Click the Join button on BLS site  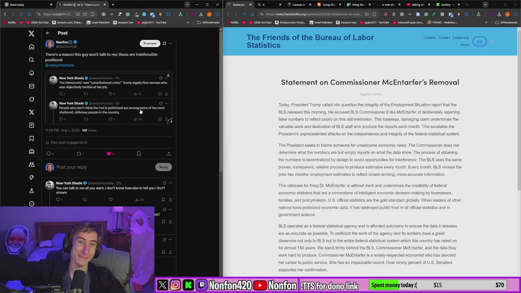click(x=479, y=42)
